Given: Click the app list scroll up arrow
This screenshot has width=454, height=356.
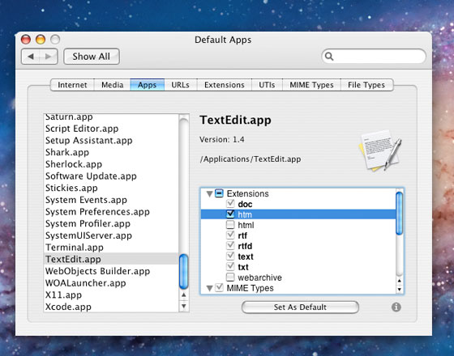Looking at the screenshot, I should [183, 295].
